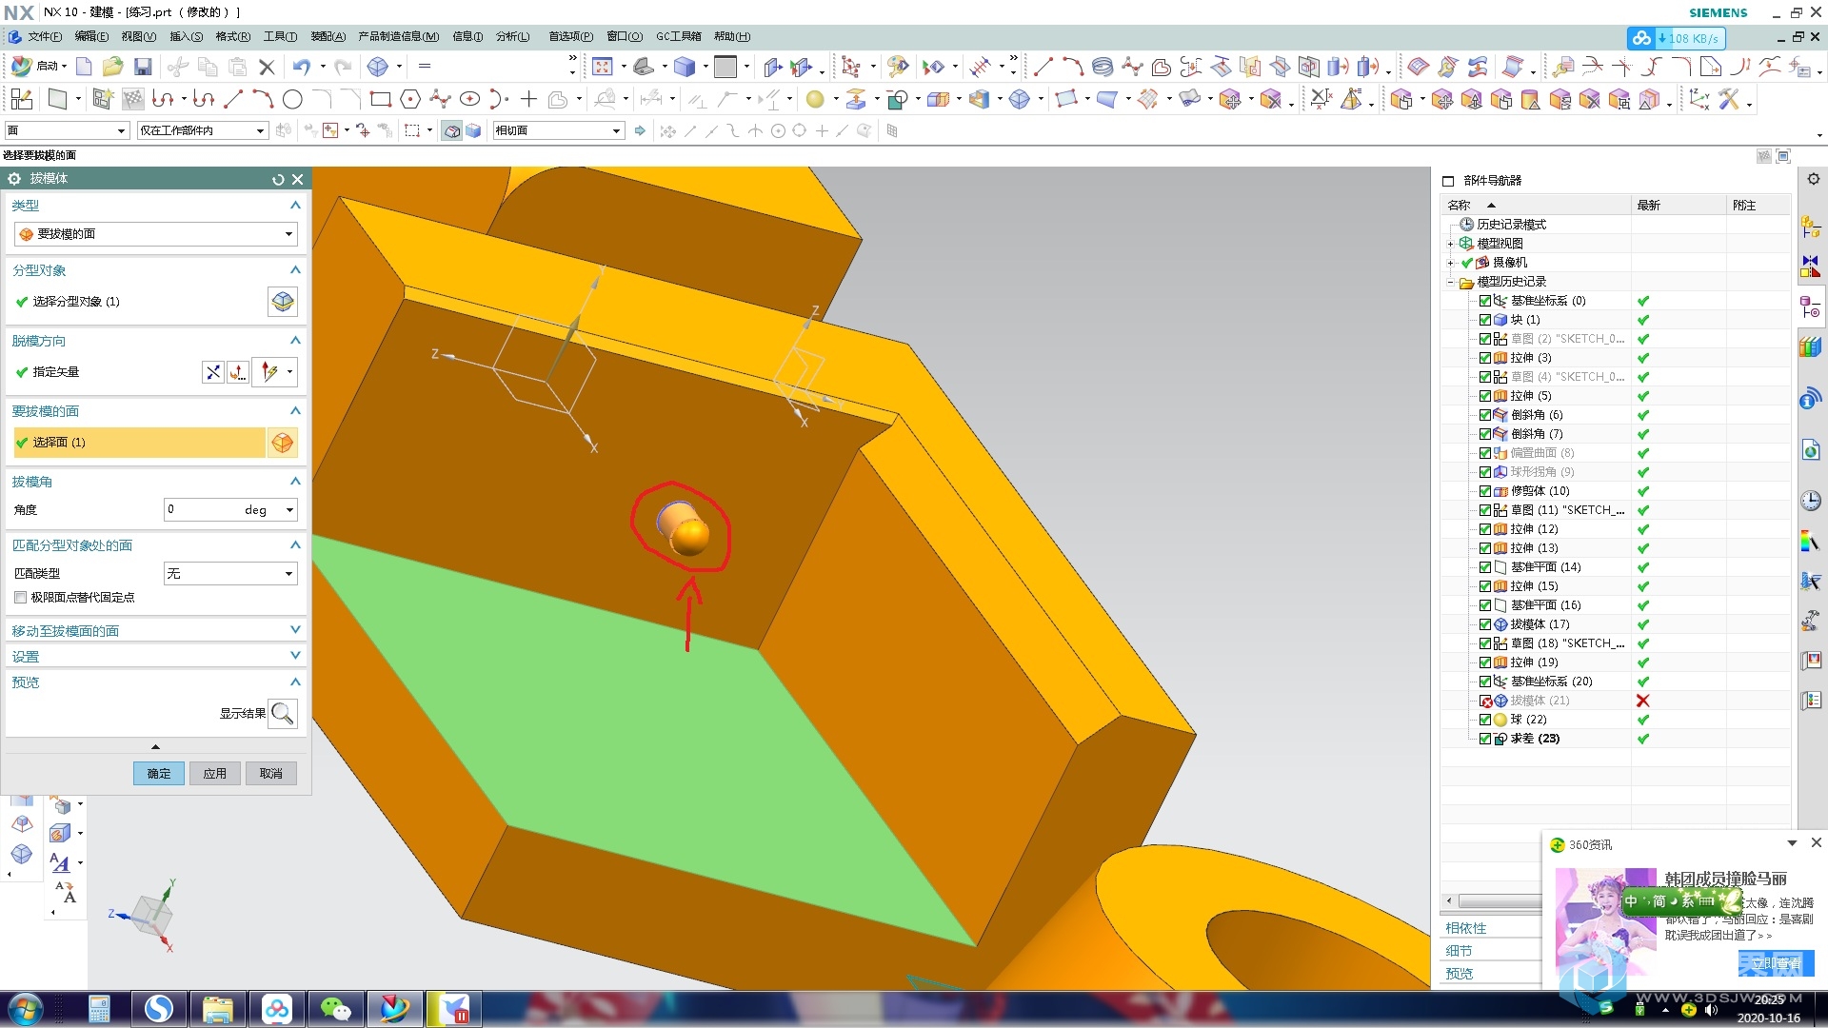This screenshot has width=1828, height=1028.
Task: Open the 帮助(H) menu
Action: pyautogui.click(x=732, y=36)
